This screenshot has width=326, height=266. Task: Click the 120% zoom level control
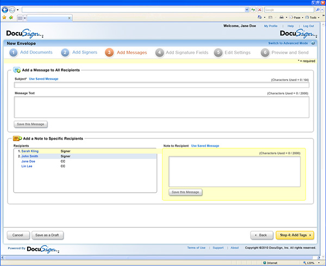[309, 263]
